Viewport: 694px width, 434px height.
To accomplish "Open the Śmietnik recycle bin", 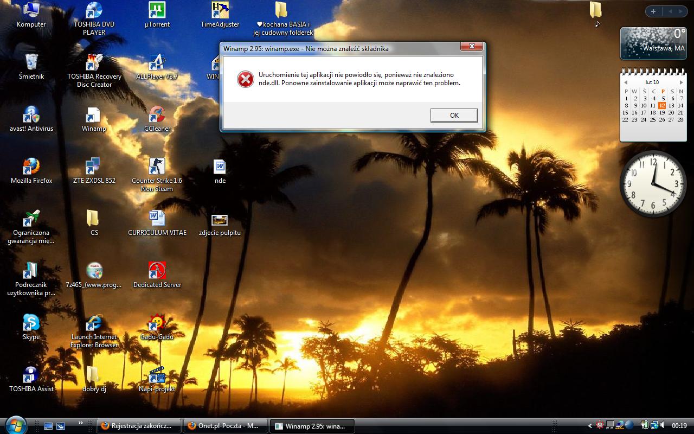I will point(31,62).
